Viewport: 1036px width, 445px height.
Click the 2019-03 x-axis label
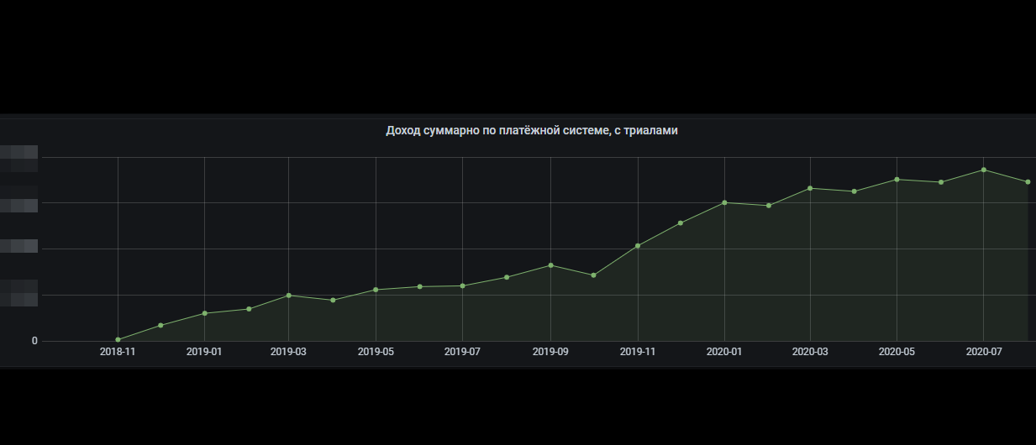tap(288, 352)
